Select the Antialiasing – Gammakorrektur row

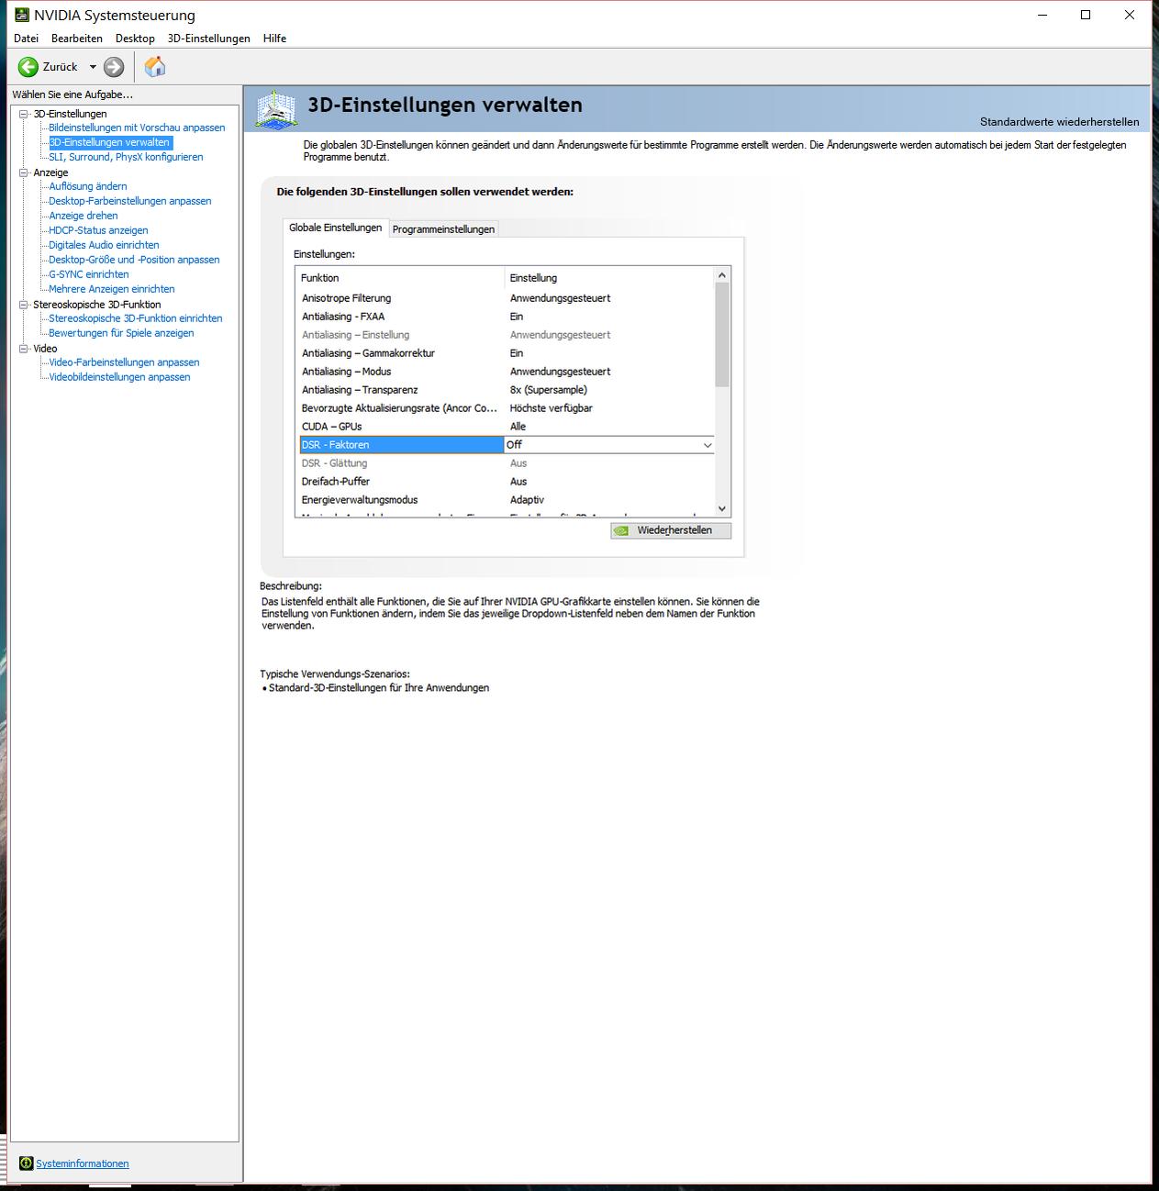pos(505,353)
